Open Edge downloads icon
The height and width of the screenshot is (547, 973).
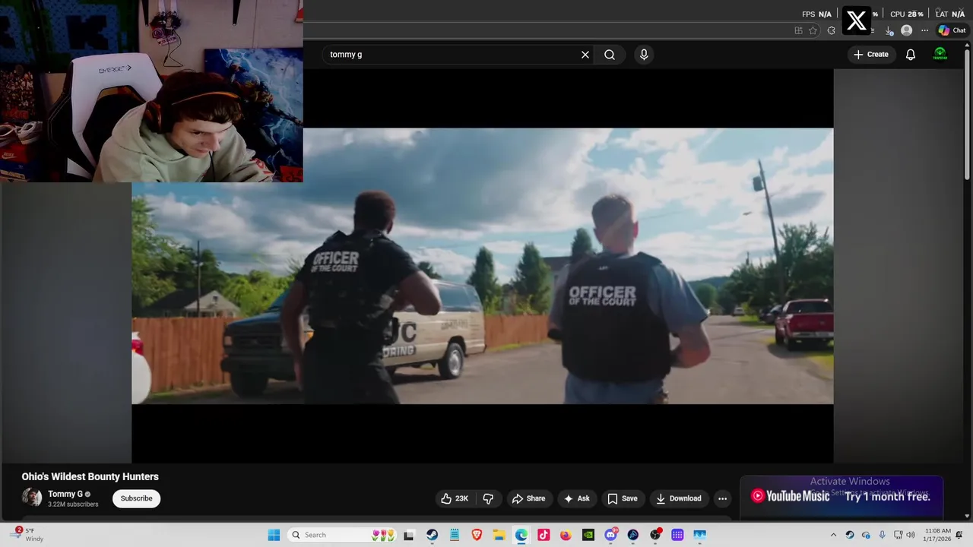pos(889,30)
